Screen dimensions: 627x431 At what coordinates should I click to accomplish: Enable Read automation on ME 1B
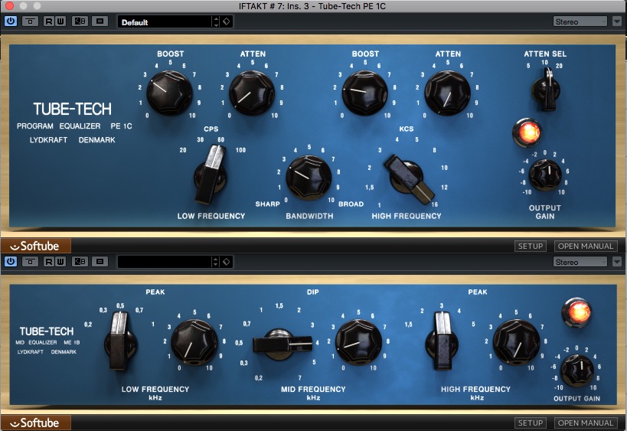pyautogui.click(x=48, y=262)
